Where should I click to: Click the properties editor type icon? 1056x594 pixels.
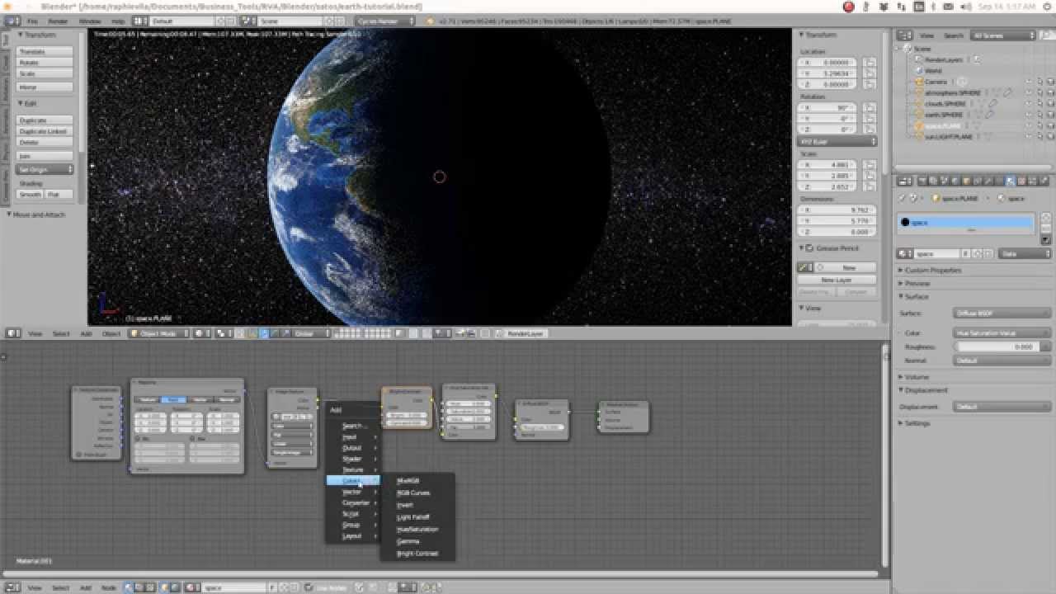tap(906, 181)
